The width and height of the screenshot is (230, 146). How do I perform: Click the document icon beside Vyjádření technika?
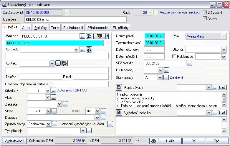tap(118, 113)
